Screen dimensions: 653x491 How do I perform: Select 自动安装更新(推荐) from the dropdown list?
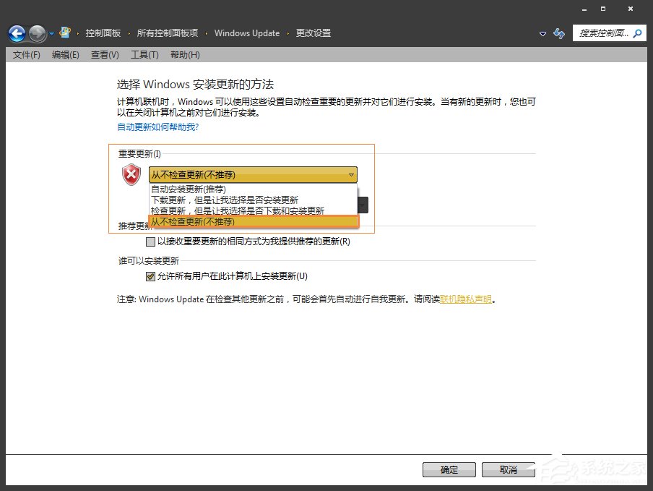(x=188, y=189)
